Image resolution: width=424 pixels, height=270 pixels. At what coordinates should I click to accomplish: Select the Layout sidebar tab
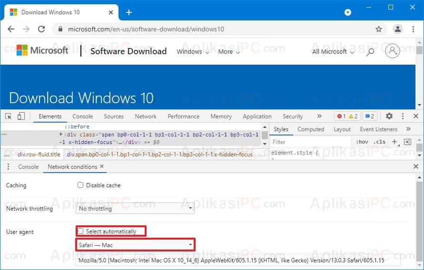tap(342, 129)
